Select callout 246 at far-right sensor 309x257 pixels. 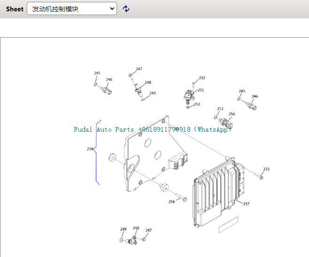click(255, 96)
